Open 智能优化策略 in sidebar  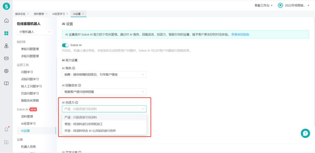(30, 100)
